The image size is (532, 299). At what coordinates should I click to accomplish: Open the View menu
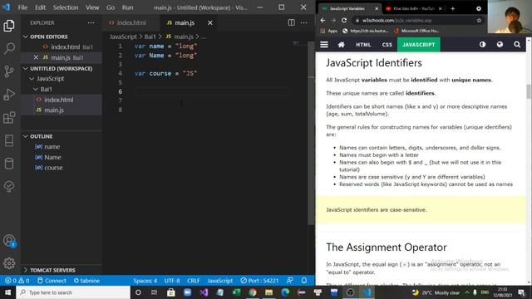(x=92, y=7)
